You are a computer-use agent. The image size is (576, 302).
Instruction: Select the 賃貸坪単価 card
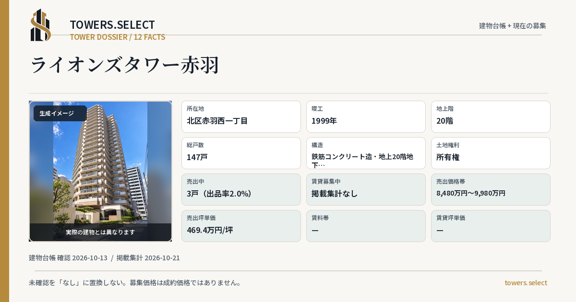491,226
